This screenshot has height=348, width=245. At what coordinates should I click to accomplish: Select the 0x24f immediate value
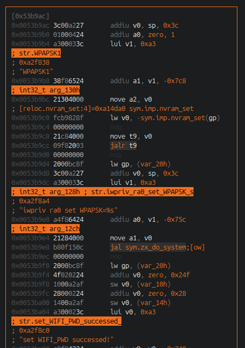180,275
